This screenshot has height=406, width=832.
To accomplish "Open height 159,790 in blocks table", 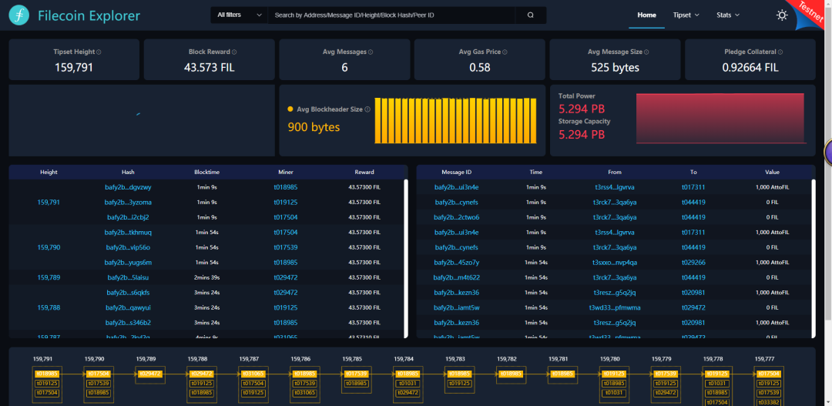I will tap(49, 247).
